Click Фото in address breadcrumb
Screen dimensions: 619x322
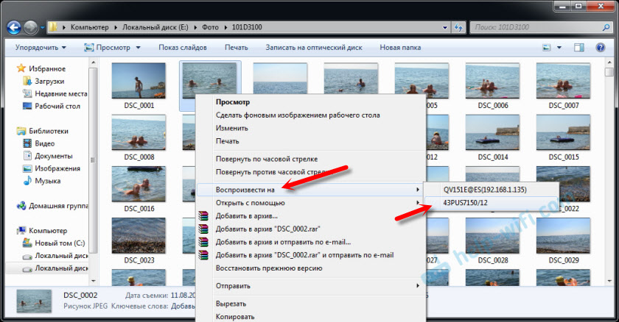coord(210,27)
